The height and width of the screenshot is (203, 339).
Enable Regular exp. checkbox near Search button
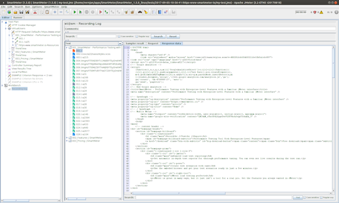point(137,36)
